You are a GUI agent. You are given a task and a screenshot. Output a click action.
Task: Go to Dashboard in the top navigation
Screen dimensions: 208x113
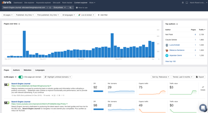(x=18, y=3)
